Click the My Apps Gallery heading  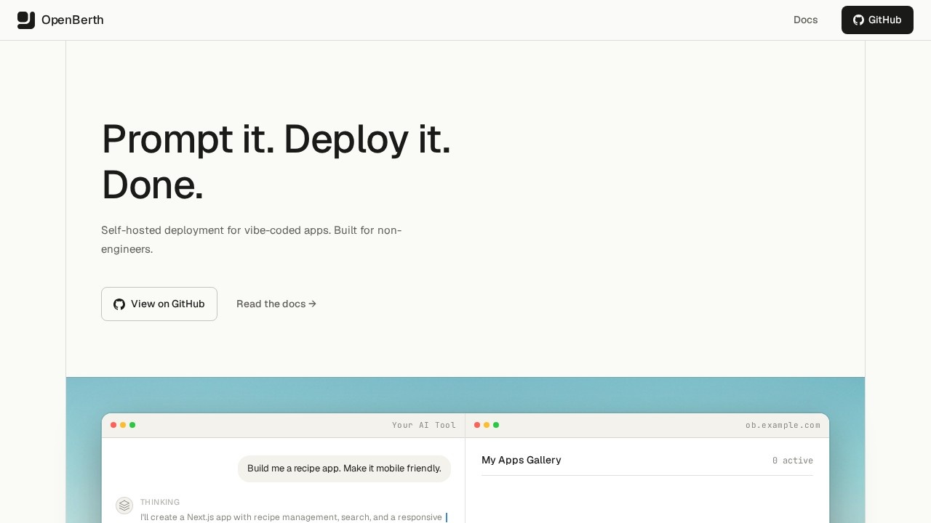(522, 460)
